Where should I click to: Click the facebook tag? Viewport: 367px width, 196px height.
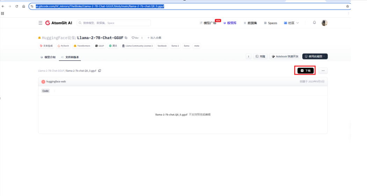click(162, 46)
